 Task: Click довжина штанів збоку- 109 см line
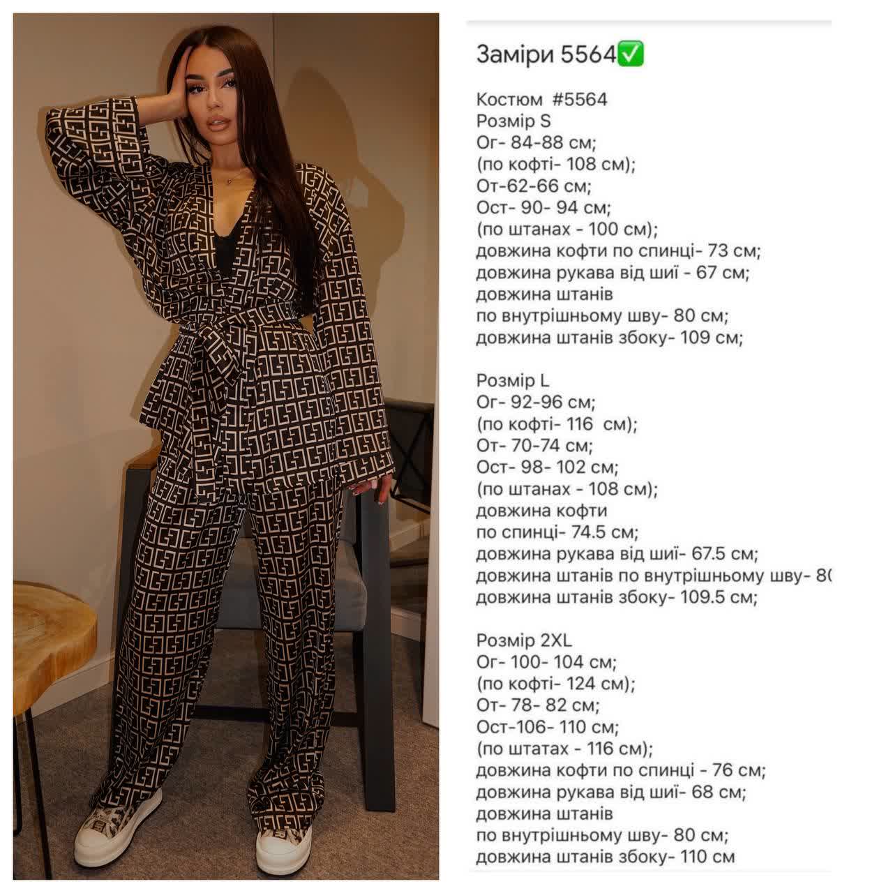[610, 338]
